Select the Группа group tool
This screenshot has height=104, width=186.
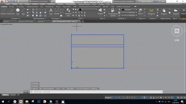[x=140, y=12]
